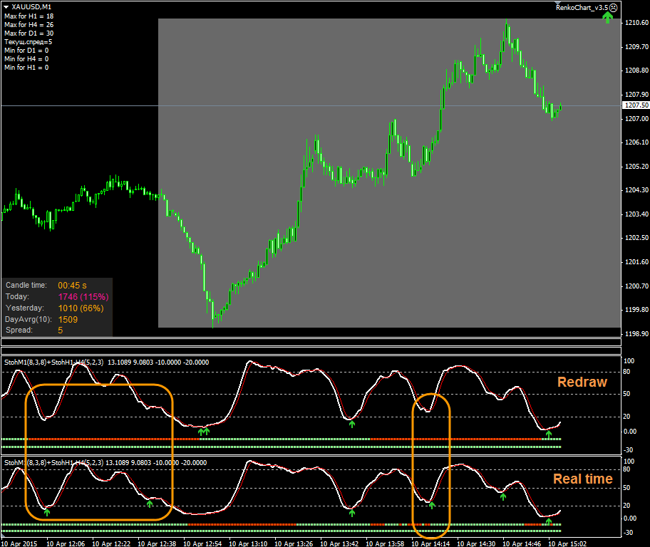
Task: Click the Yesterday value 1010 (66%)
Action: pos(81,308)
